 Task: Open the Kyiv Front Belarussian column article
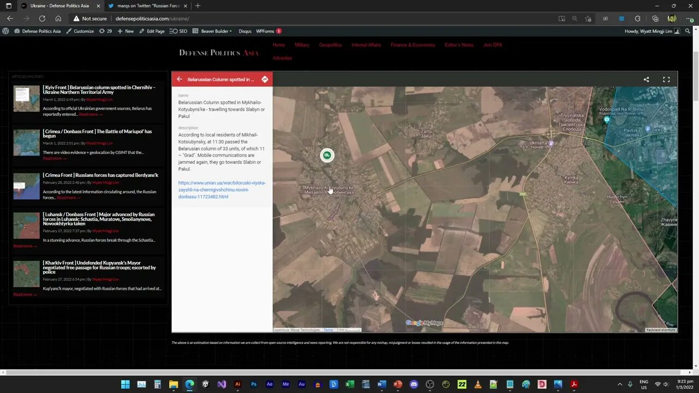99,90
